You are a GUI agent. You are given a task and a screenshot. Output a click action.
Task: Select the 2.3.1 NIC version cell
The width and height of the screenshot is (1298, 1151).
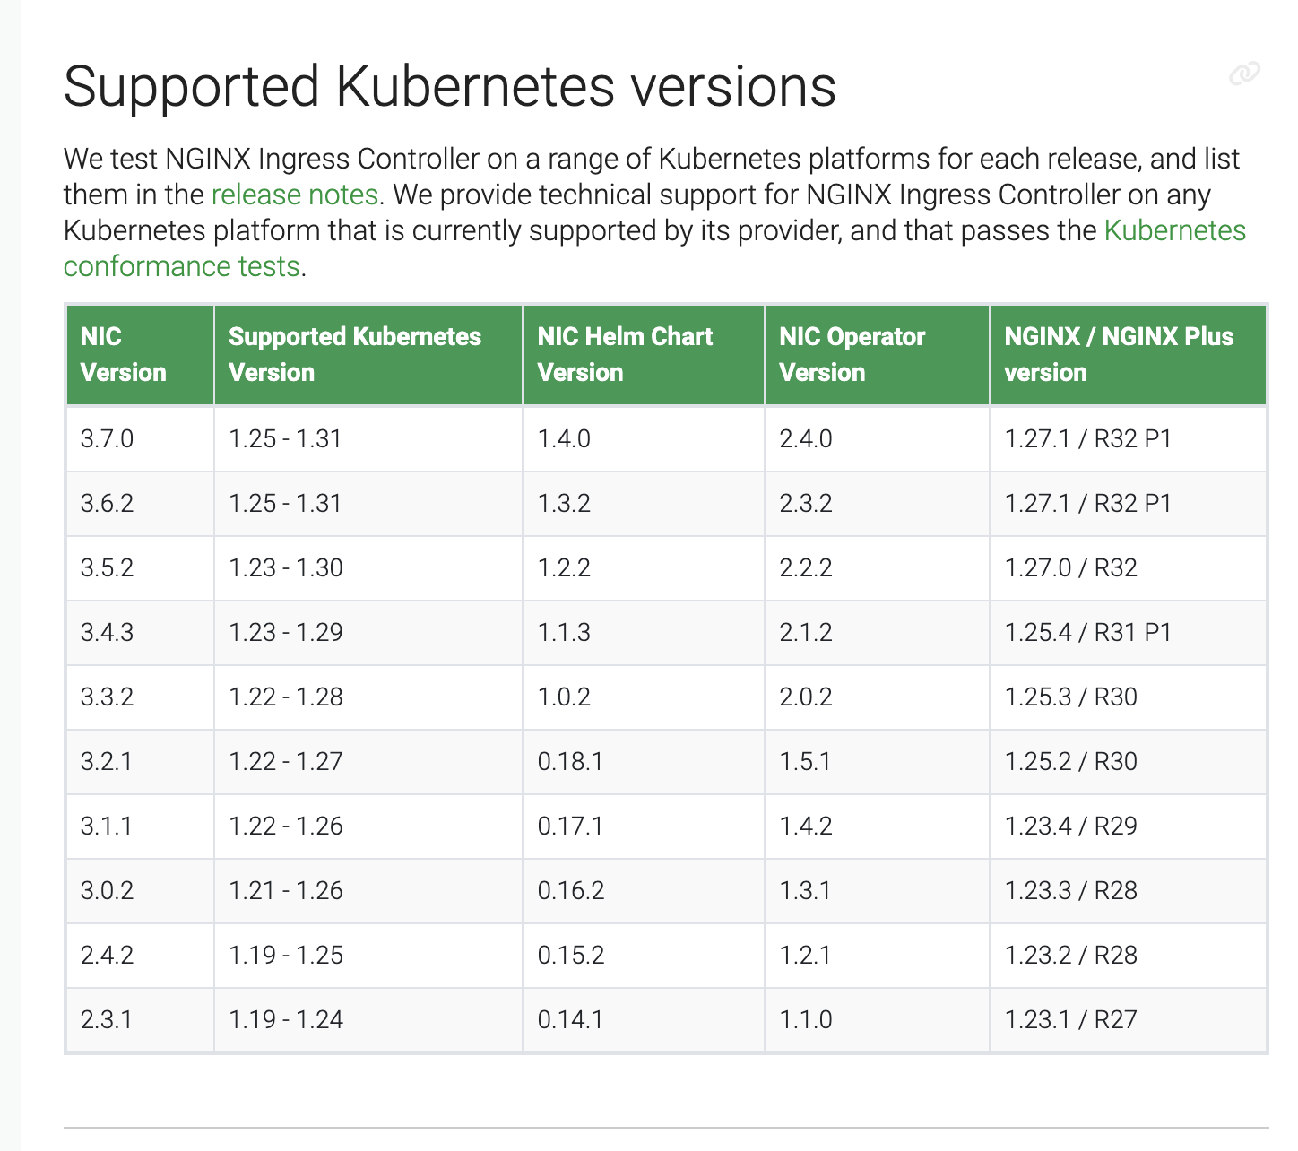coord(141,1020)
